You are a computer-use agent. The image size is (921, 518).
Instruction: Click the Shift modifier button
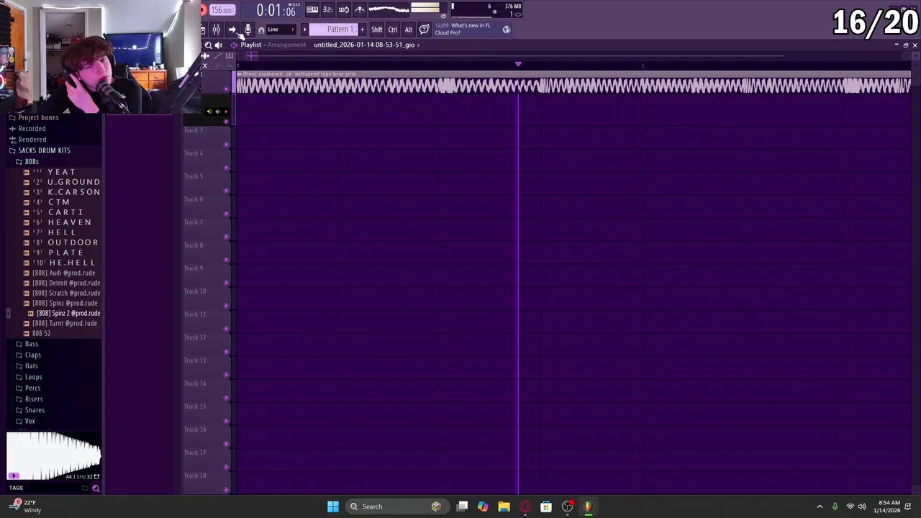click(x=377, y=29)
